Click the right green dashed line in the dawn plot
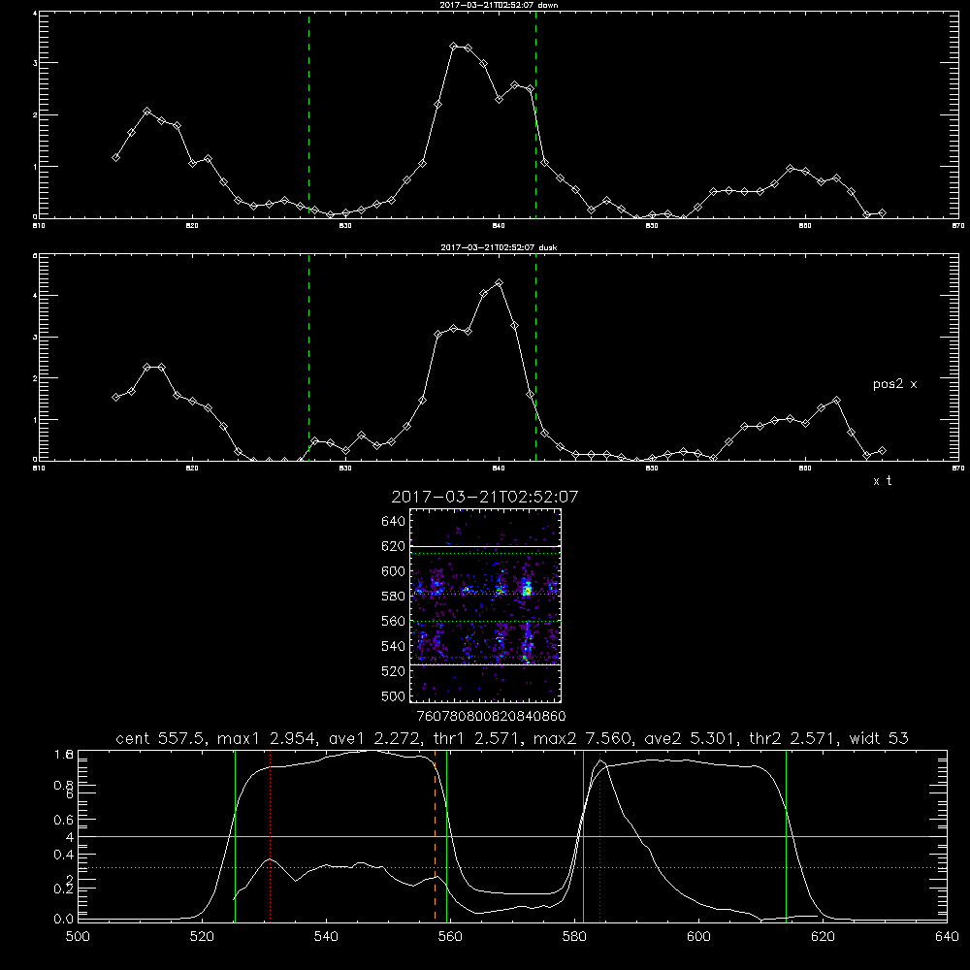The image size is (970, 970). pyautogui.click(x=535, y=114)
